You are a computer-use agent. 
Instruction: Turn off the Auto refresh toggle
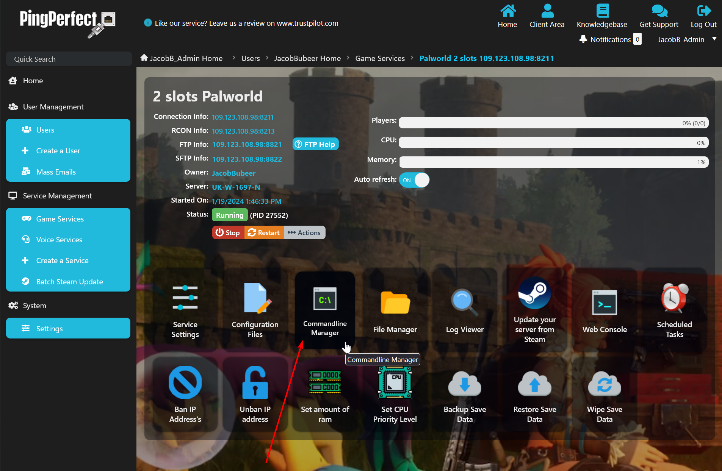click(x=414, y=180)
